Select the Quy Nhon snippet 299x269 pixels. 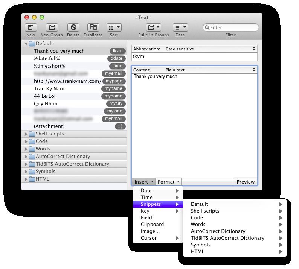pos(74,103)
